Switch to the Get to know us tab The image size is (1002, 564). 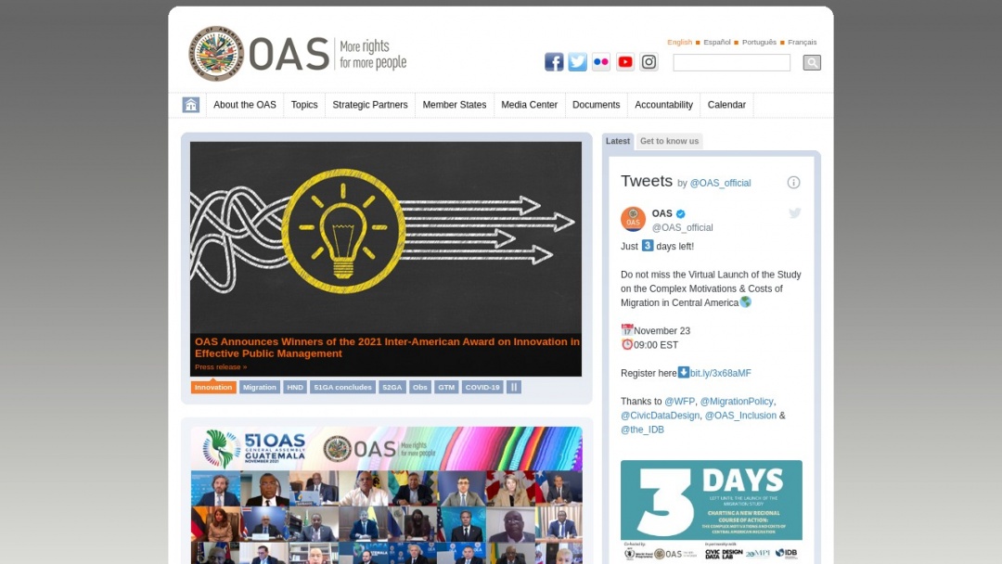(x=669, y=141)
